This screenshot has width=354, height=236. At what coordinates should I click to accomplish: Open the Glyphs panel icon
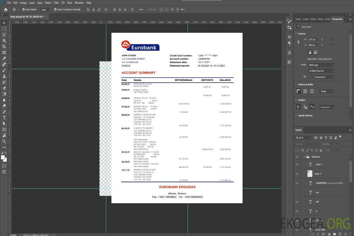pos(289,53)
